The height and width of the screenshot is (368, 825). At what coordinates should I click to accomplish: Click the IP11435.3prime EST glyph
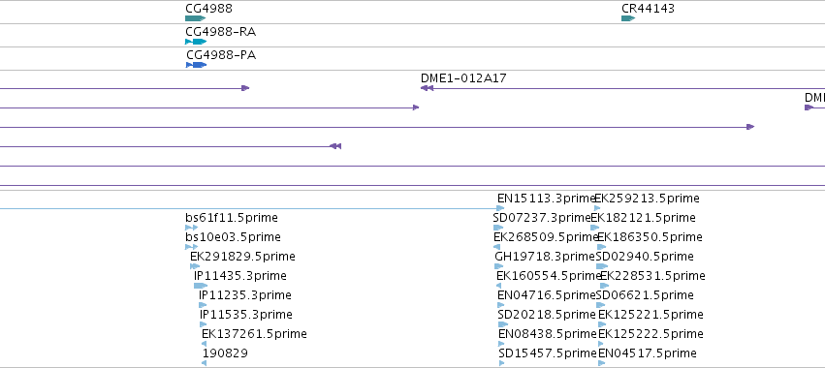point(201,286)
